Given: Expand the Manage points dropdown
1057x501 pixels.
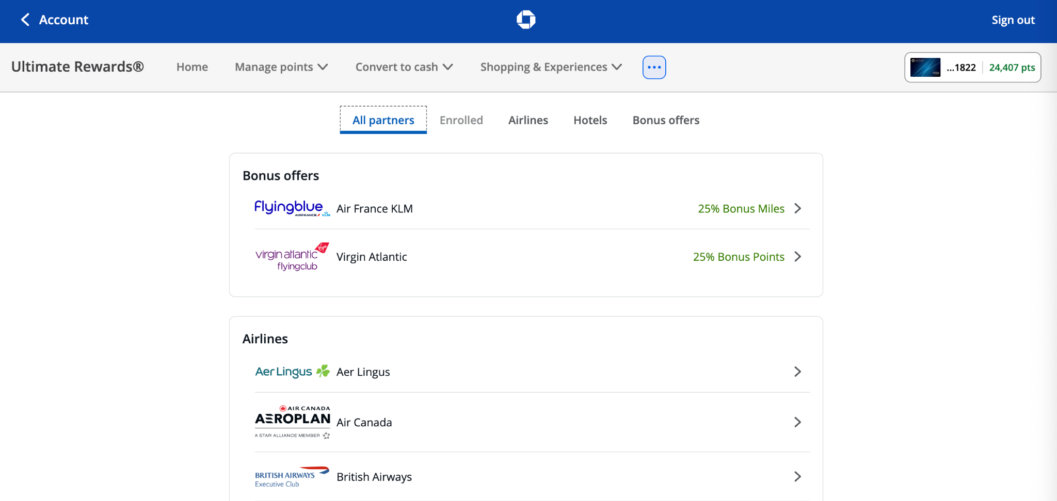Looking at the screenshot, I should [281, 68].
